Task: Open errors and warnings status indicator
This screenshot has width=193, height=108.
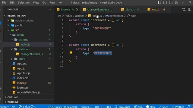Action: (27, 107)
